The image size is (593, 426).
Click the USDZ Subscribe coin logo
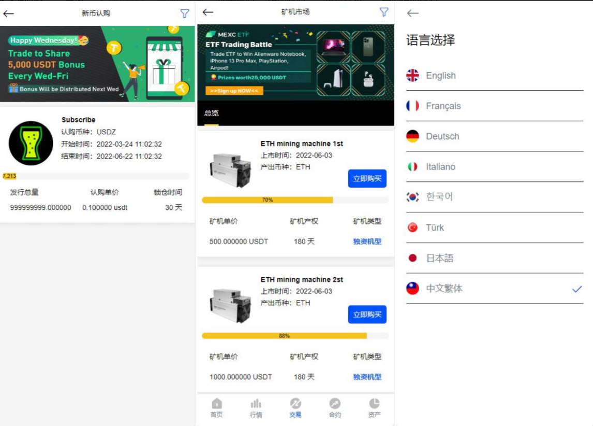click(x=31, y=144)
